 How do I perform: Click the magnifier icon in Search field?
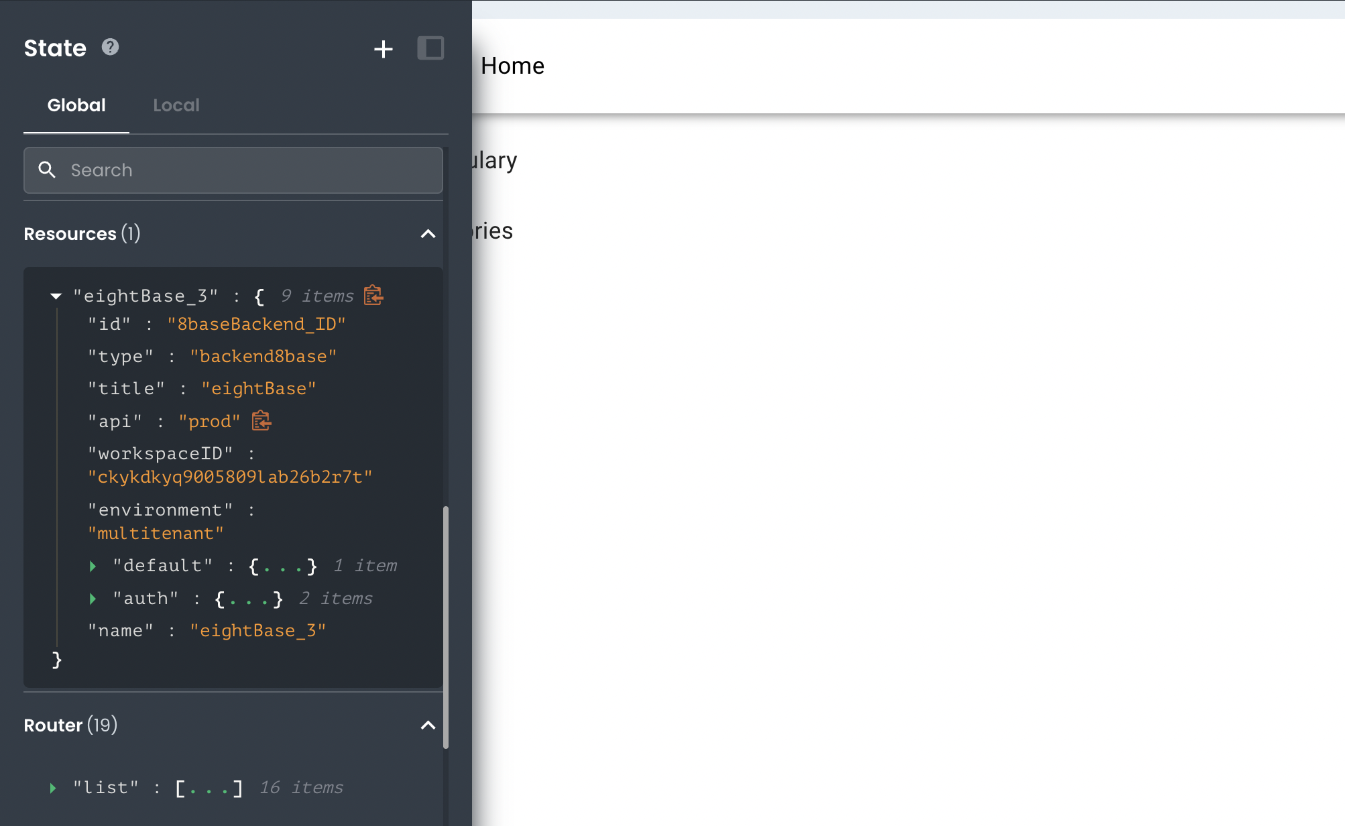pyautogui.click(x=47, y=170)
